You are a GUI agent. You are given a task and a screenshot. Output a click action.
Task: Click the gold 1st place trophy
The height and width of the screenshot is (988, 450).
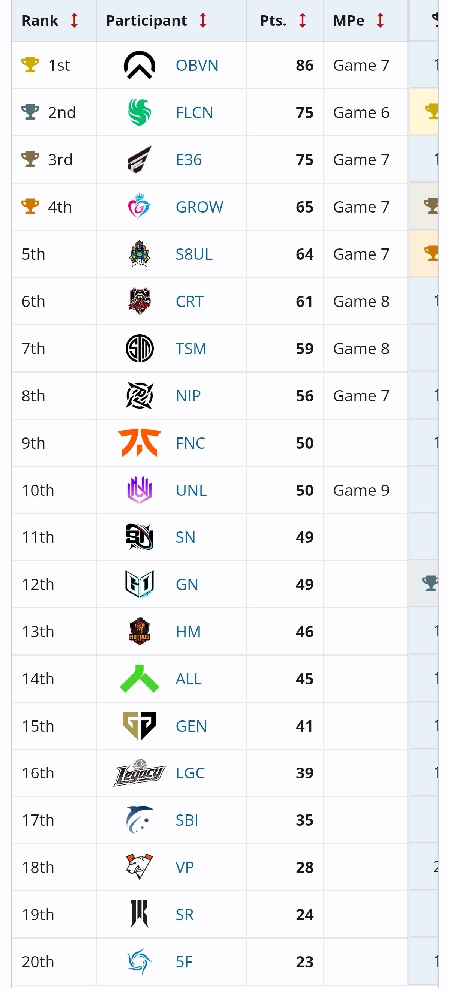point(30,65)
